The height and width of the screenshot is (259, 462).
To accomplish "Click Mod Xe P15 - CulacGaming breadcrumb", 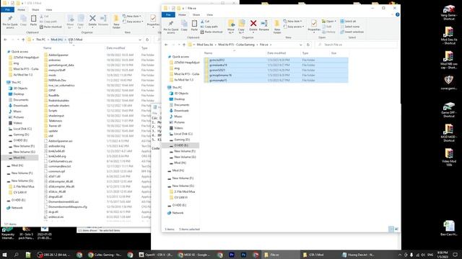I will [236, 45].
